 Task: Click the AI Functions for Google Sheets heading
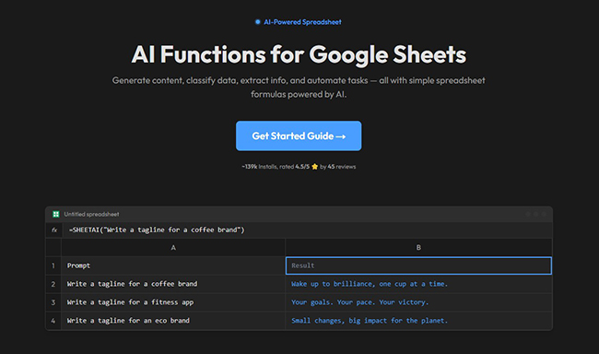[x=299, y=54]
